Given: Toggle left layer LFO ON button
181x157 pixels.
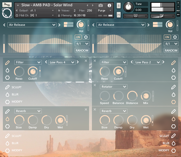Looking at the screenshot, I should pyautogui.click(x=78, y=37).
